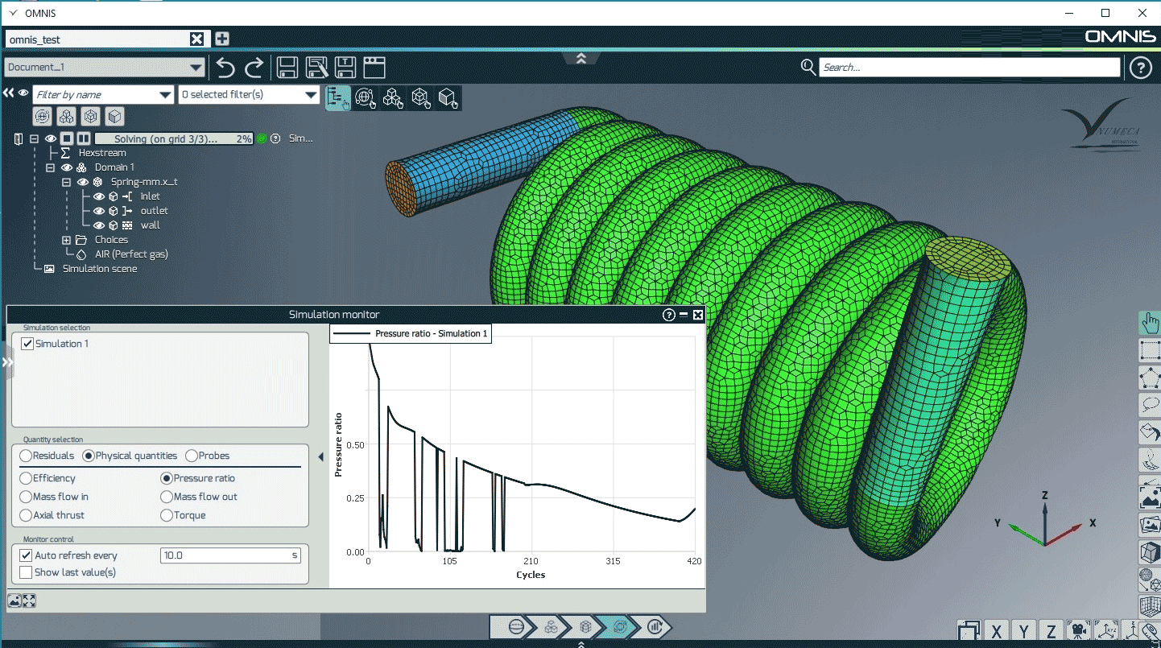Screen dimensions: 1161x648
Task: Click the globe filter button under Filter by name
Action: pyautogui.click(x=43, y=116)
